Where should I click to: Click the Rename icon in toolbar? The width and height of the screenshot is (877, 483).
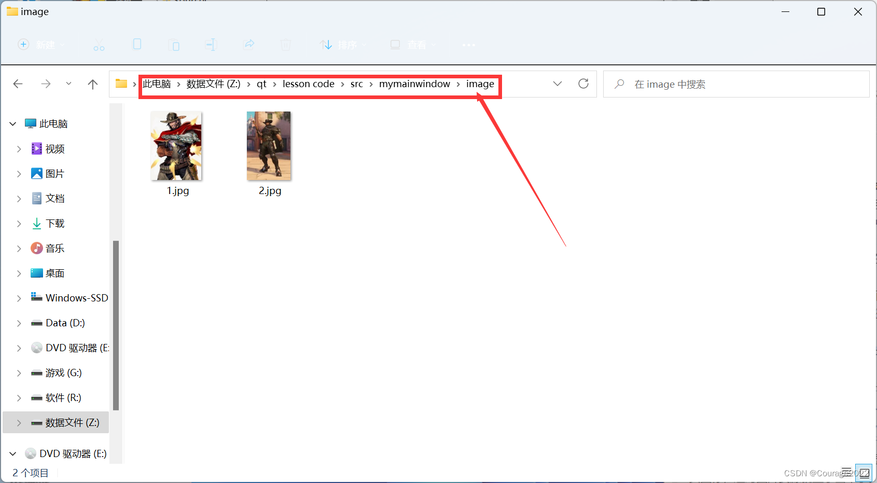coord(211,45)
